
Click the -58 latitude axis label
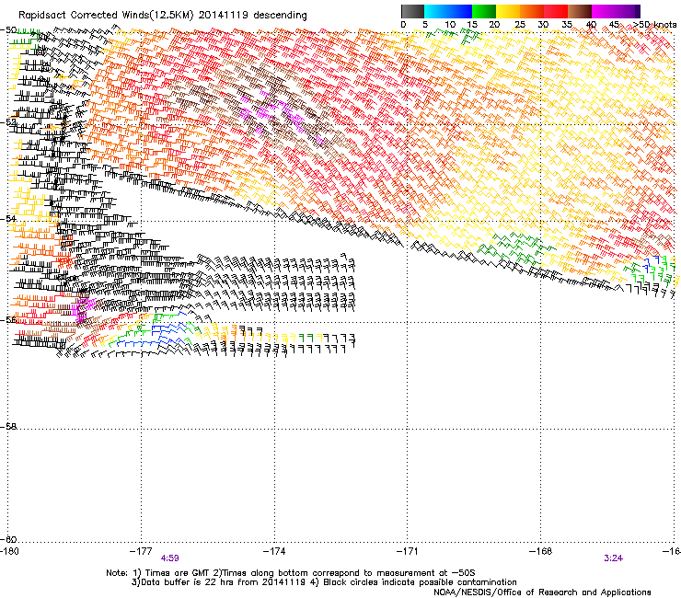pyautogui.click(x=8, y=427)
